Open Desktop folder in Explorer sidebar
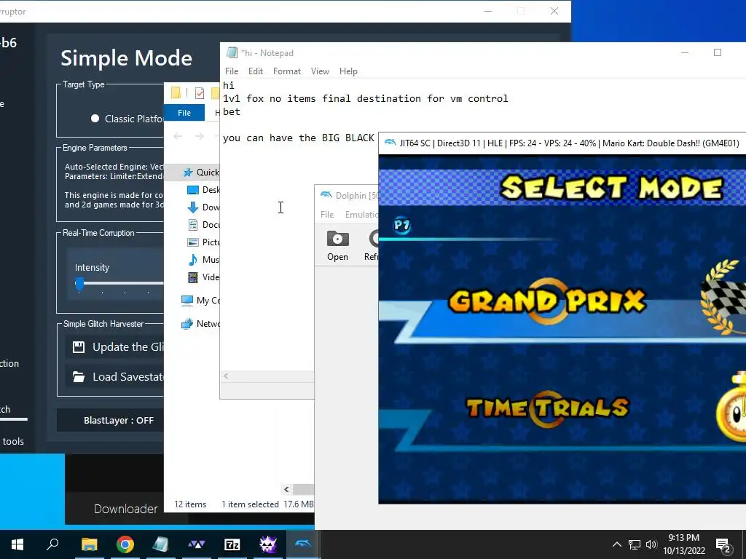The width and height of the screenshot is (746, 559). tap(203, 190)
